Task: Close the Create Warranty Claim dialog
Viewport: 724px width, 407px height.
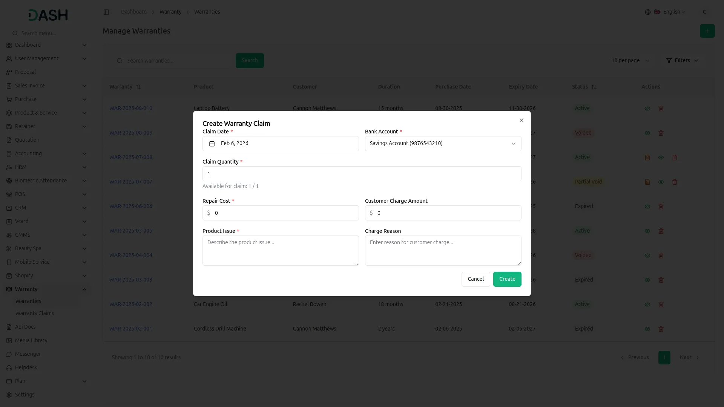Action: click(521, 120)
